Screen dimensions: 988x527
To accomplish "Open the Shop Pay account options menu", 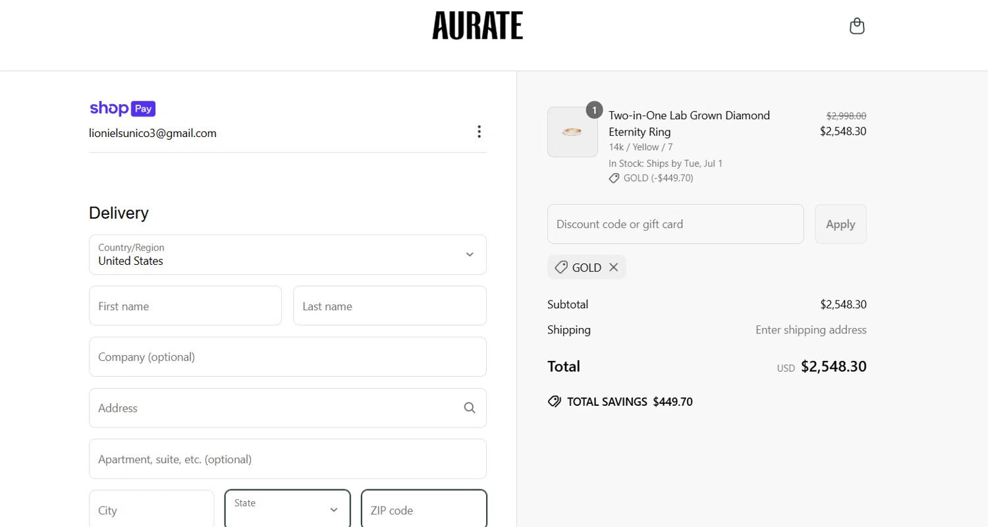I will point(479,132).
